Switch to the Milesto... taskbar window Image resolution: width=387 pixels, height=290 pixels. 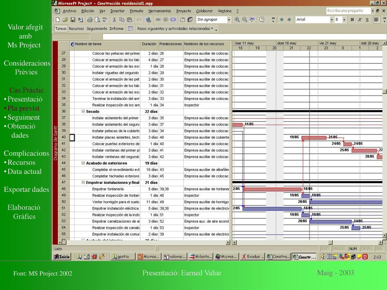[200, 256]
